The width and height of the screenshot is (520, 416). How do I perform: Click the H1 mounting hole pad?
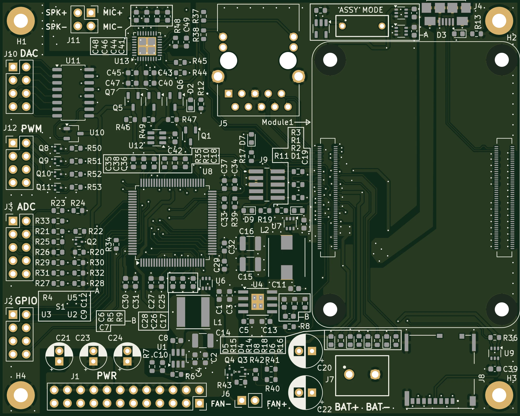pyautogui.click(x=21, y=21)
